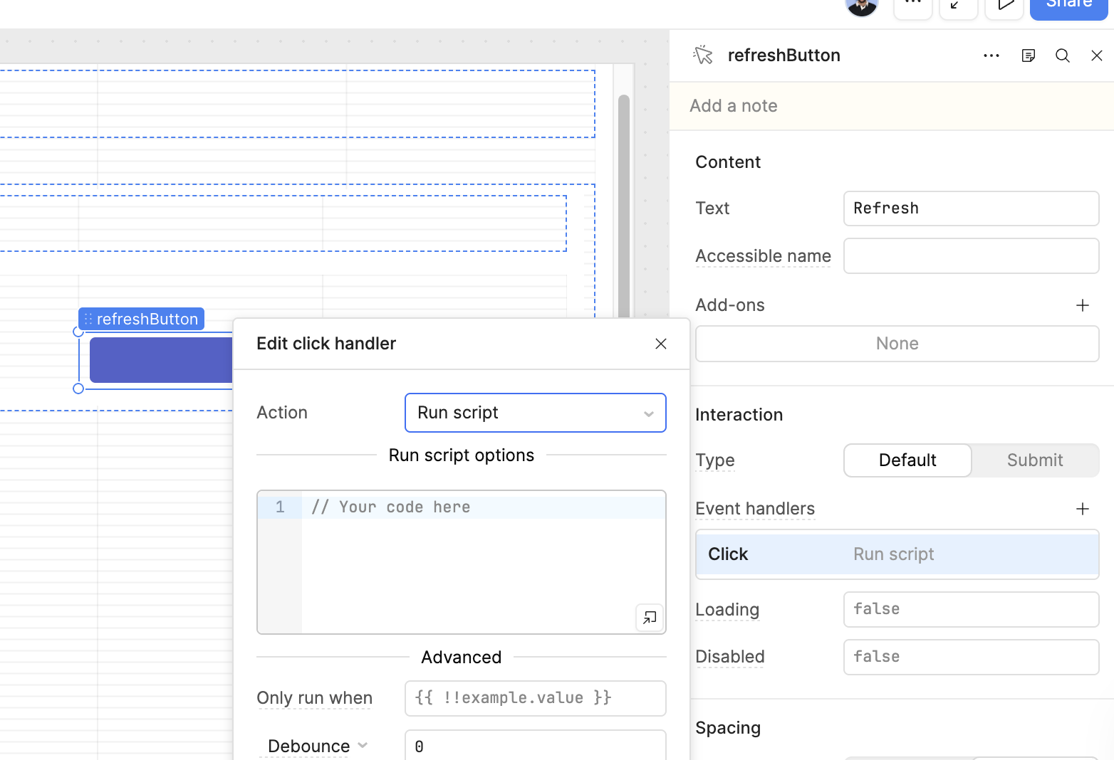Click the user avatar in top bar
Image resolution: width=1114 pixels, height=760 pixels.
[861, 6]
